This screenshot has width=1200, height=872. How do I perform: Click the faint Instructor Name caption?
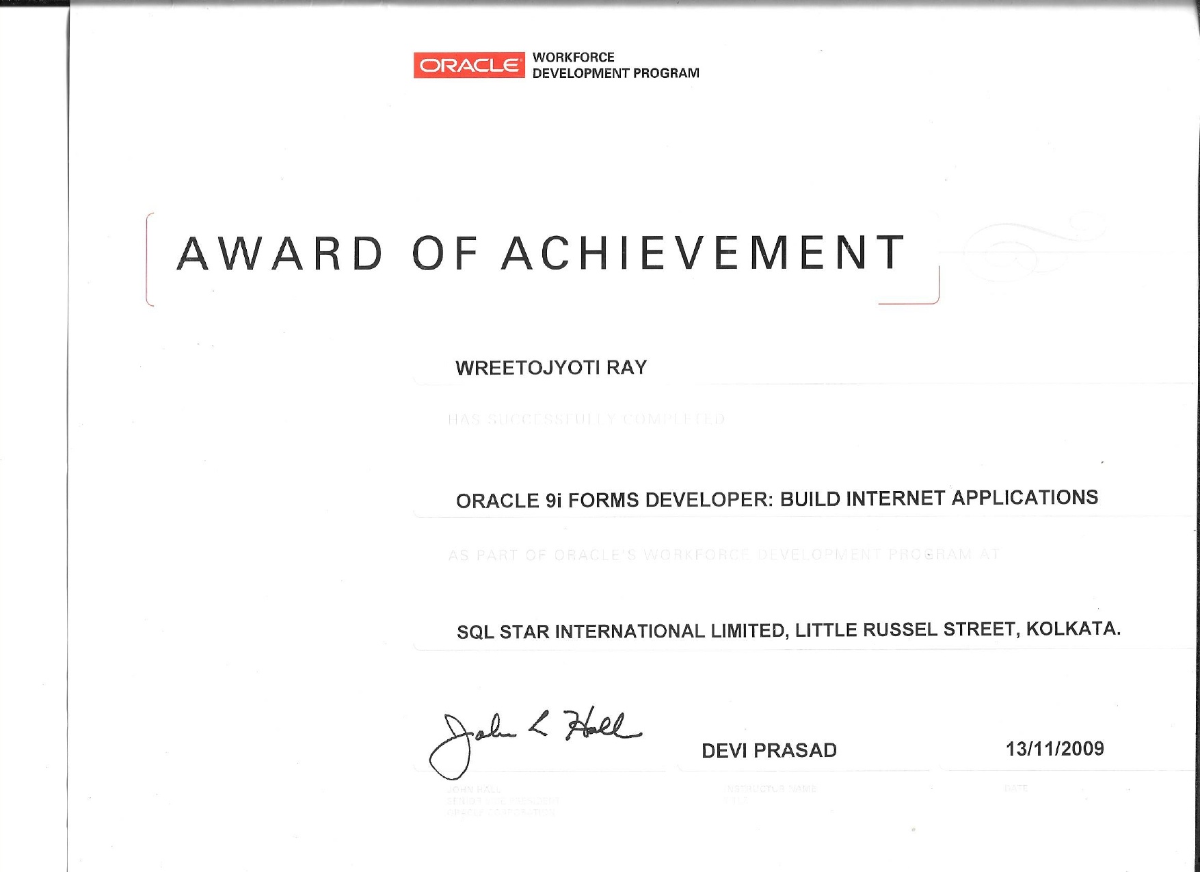pyautogui.click(x=771, y=789)
